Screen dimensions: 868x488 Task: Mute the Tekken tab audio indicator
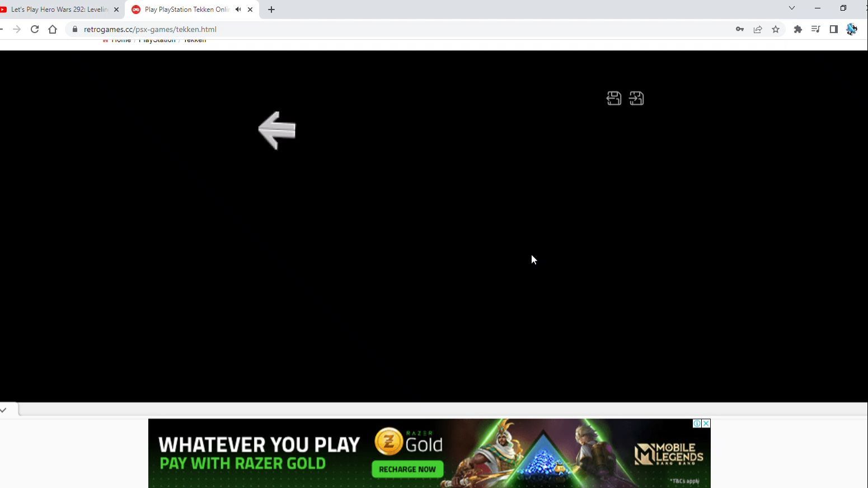(238, 10)
